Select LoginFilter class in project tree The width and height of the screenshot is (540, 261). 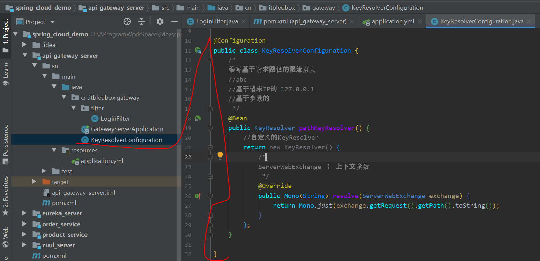pos(111,119)
